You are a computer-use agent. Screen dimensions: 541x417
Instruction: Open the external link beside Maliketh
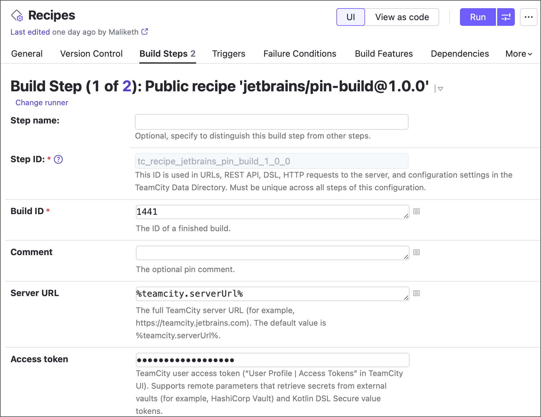click(144, 31)
